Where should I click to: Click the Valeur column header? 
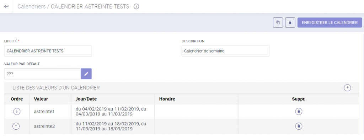point(50,99)
